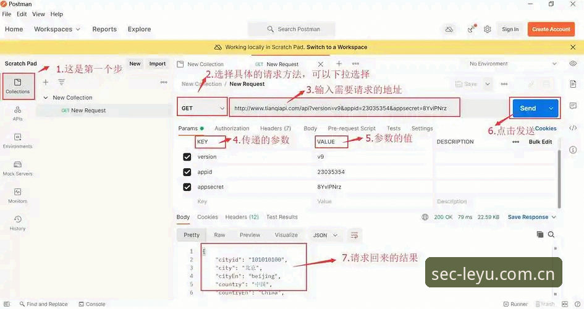
Task: Dismiss the Scratch Pad yellow banner
Action: click(x=573, y=48)
